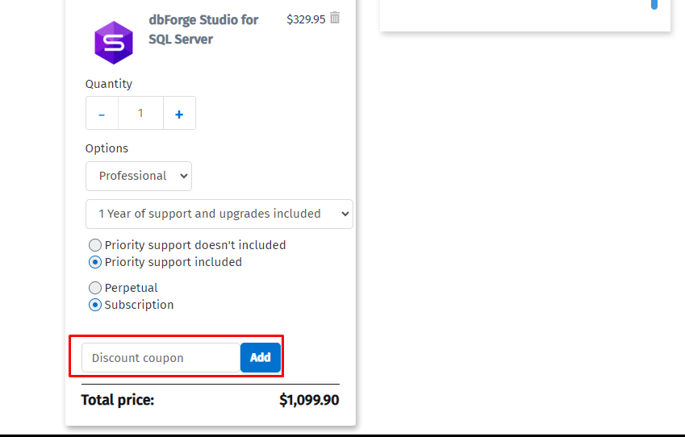Open the support and upgrades duration dropdown
Image resolution: width=685 pixels, height=437 pixels.
pos(219,214)
